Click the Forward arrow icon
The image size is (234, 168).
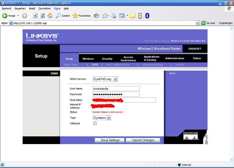coord(24,16)
